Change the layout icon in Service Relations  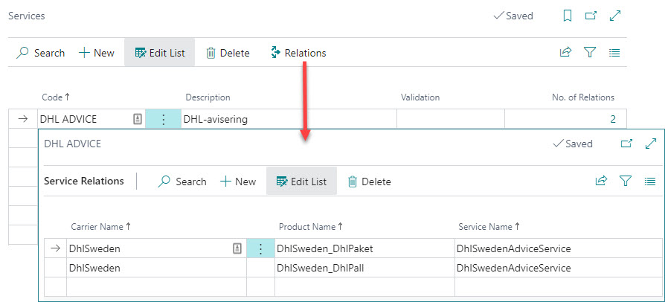649,181
